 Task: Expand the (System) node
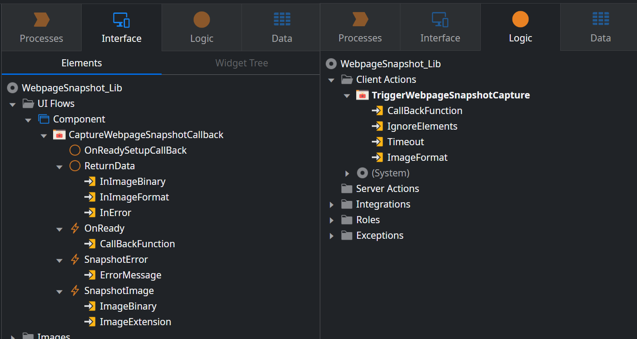tap(347, 173)
